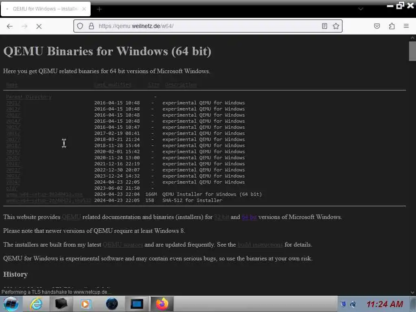Follow the 32 bit versions link
Viewport: 416px width, 312px height.
click(221, 217)
